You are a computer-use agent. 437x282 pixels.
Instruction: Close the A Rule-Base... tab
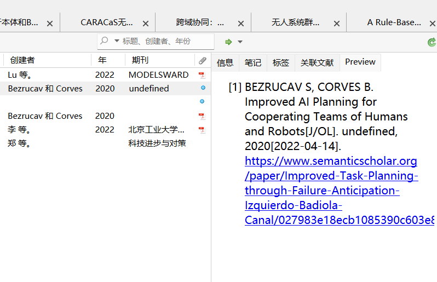pos(432,24)
